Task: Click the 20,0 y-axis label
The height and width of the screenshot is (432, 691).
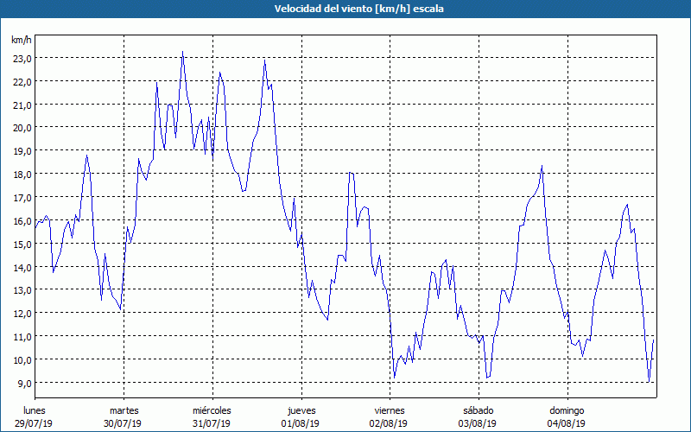Action: tap(22, 128)
